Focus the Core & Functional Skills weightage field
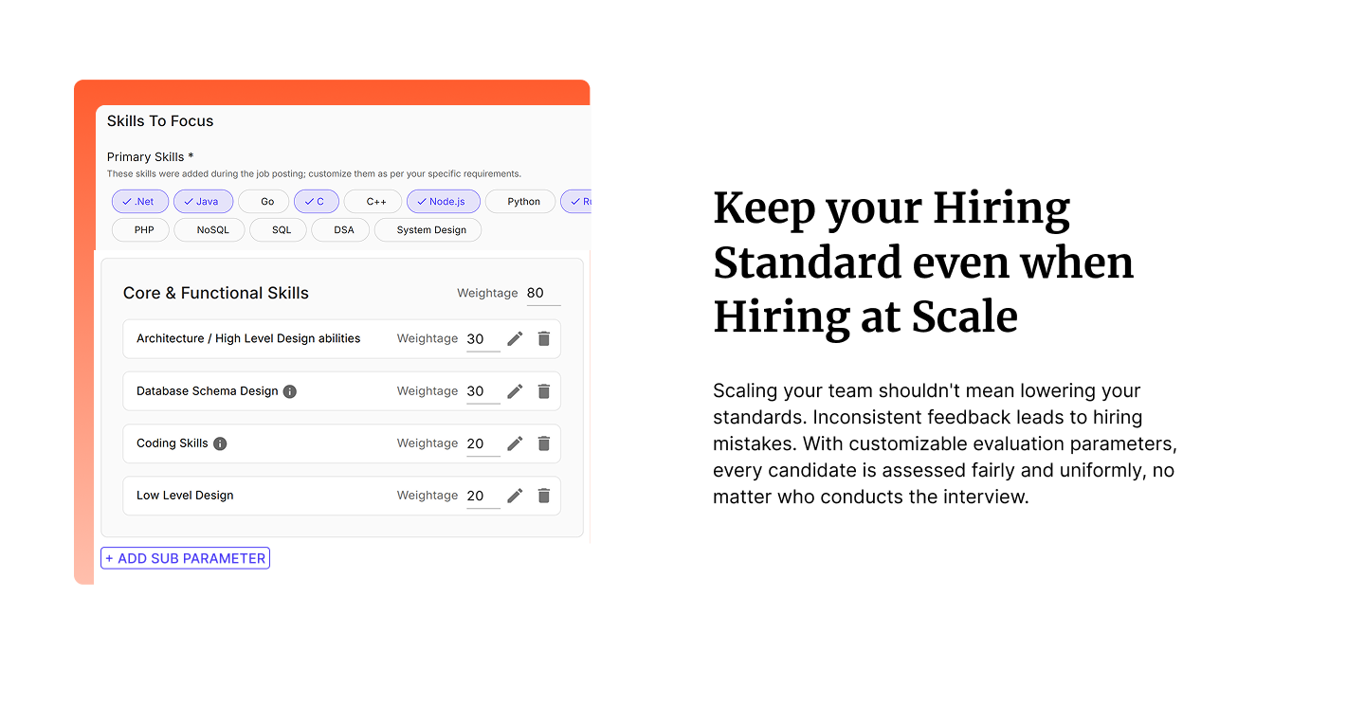This screenshot has height=723, width=1365. click(x=542, y=294)
